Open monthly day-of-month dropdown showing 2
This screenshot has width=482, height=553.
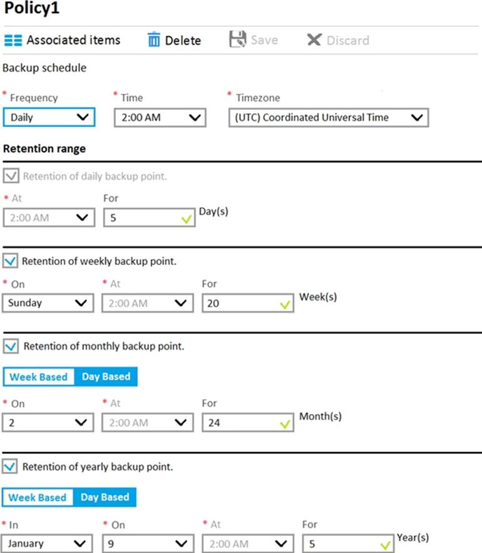pyautogui.click(x=48, y=423)
